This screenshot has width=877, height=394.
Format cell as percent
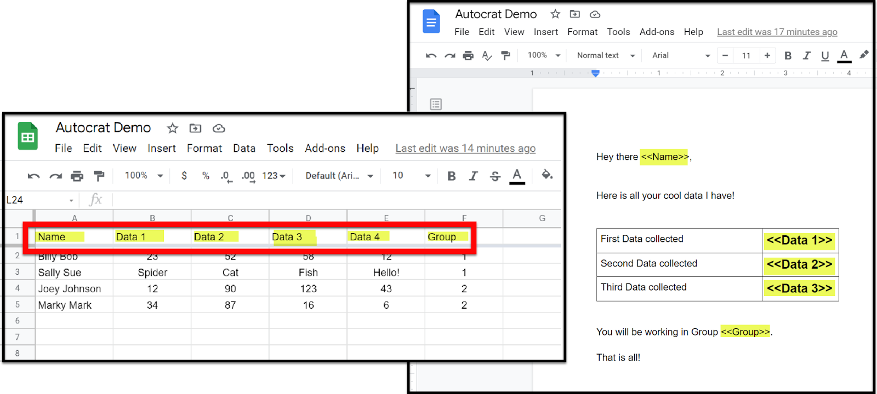[206, 176]
